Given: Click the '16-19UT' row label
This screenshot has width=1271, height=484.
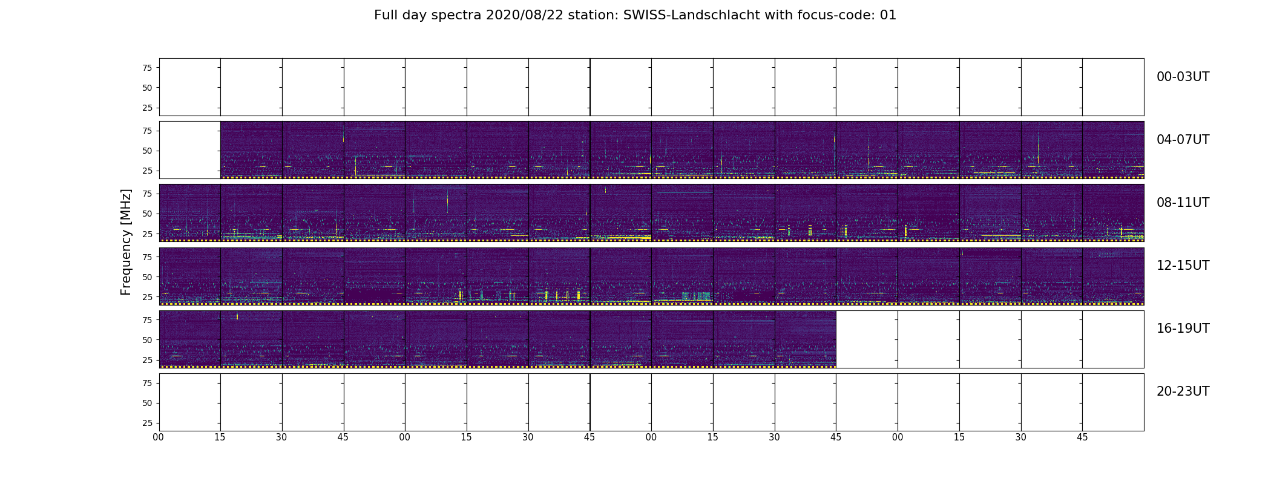Looking at the screenshot, I should (1183, 329).
